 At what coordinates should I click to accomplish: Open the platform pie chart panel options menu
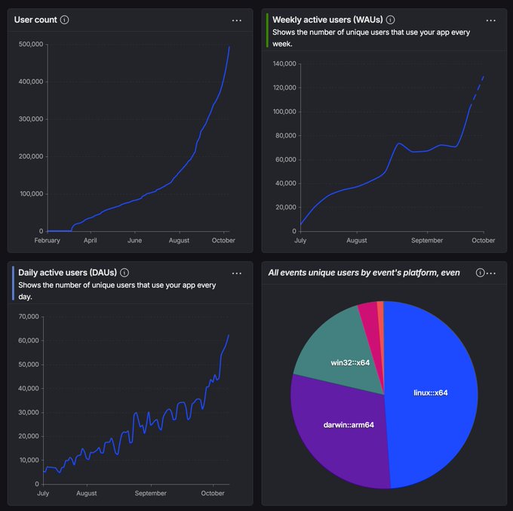click(491, 273)
